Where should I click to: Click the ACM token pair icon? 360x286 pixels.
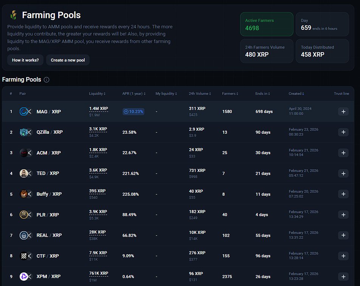tap(25, 153)
